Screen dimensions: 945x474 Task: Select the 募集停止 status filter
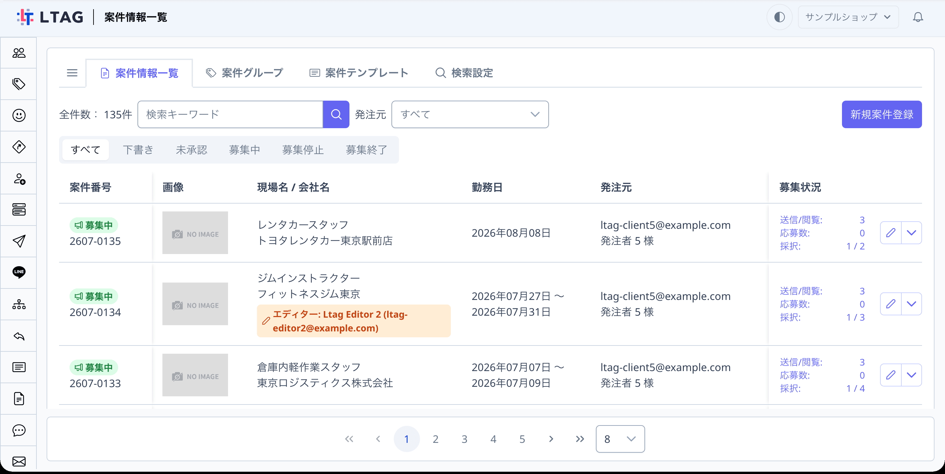tap(303, 149)
